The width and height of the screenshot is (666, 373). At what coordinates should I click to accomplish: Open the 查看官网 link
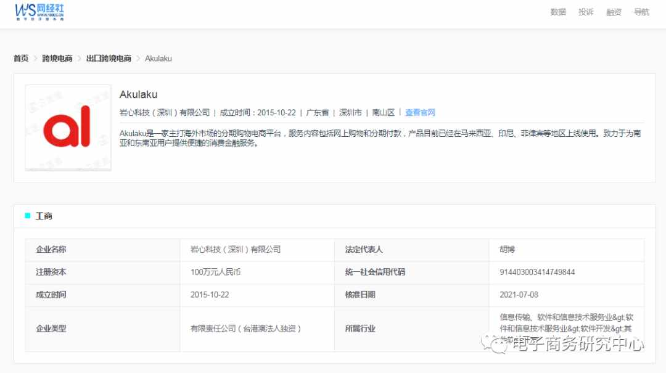click(x=420, y=113)
